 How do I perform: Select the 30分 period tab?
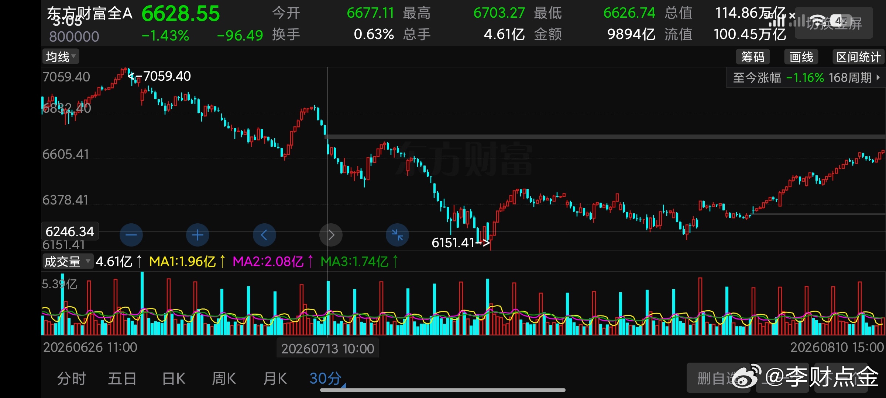click(x=326, y=378)
